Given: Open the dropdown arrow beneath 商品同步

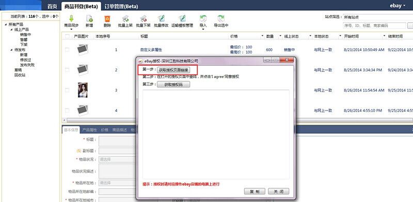Looking at the screenshot, I should (x=71, y=29).
